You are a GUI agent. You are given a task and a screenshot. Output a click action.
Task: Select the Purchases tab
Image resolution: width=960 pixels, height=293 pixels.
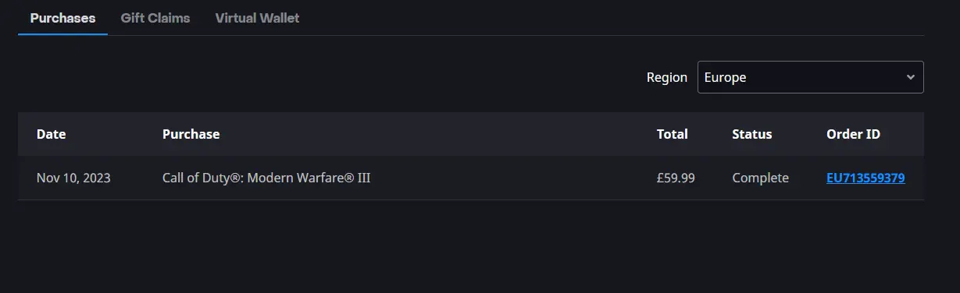[62, 18]
